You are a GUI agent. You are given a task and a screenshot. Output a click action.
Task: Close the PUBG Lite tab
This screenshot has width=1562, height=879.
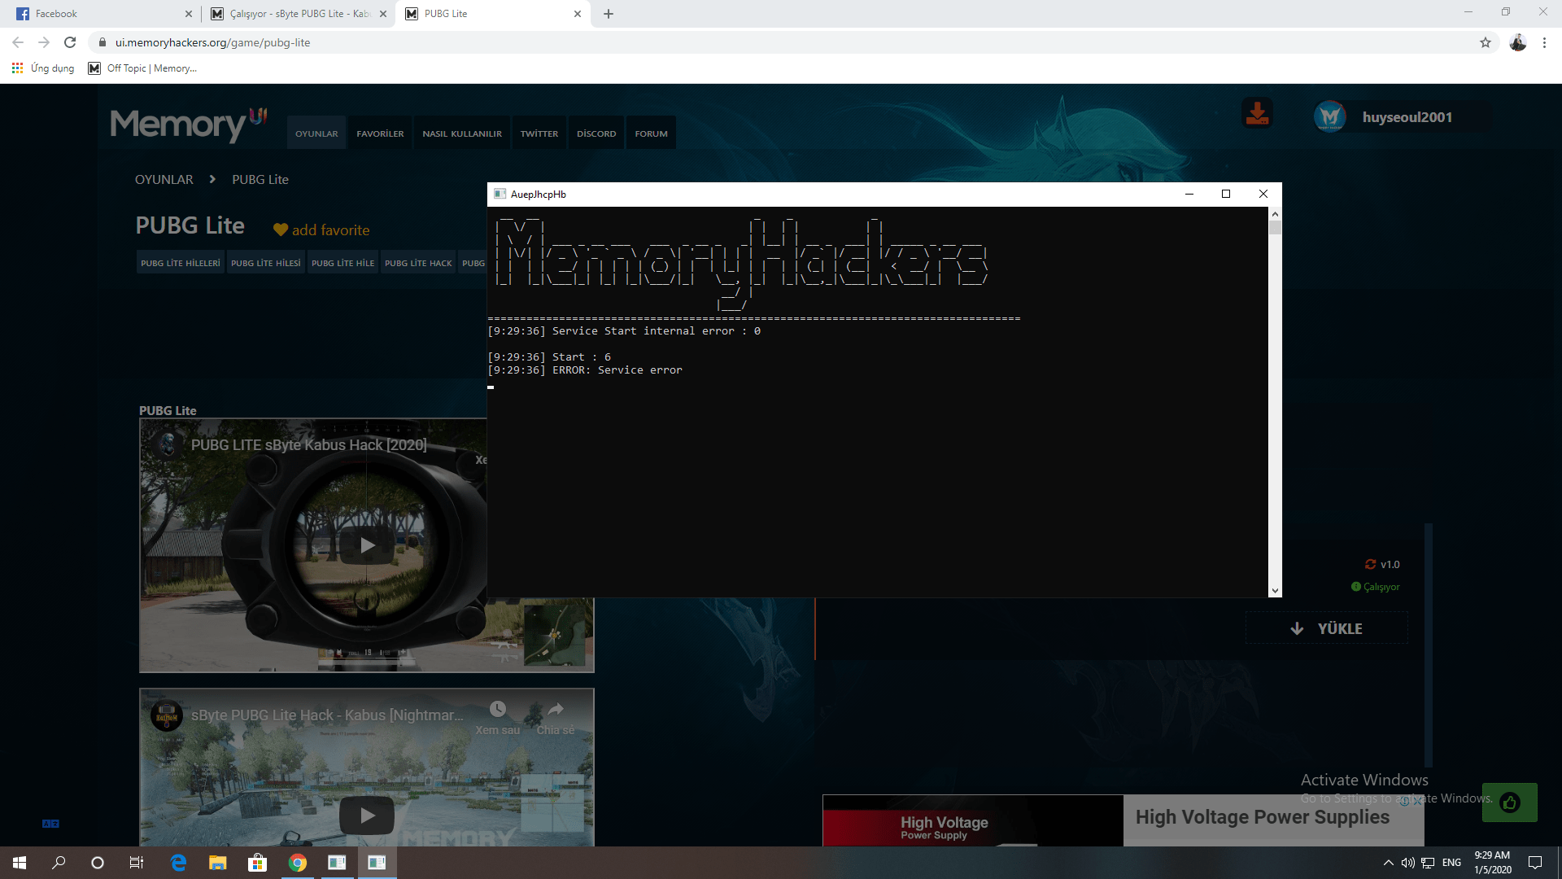578,14
